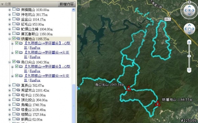Screen dimensions: 198x123
Task: Uncheck the 烘爐地山 1166.55m checkbox
Action: [x=14, y=38]
